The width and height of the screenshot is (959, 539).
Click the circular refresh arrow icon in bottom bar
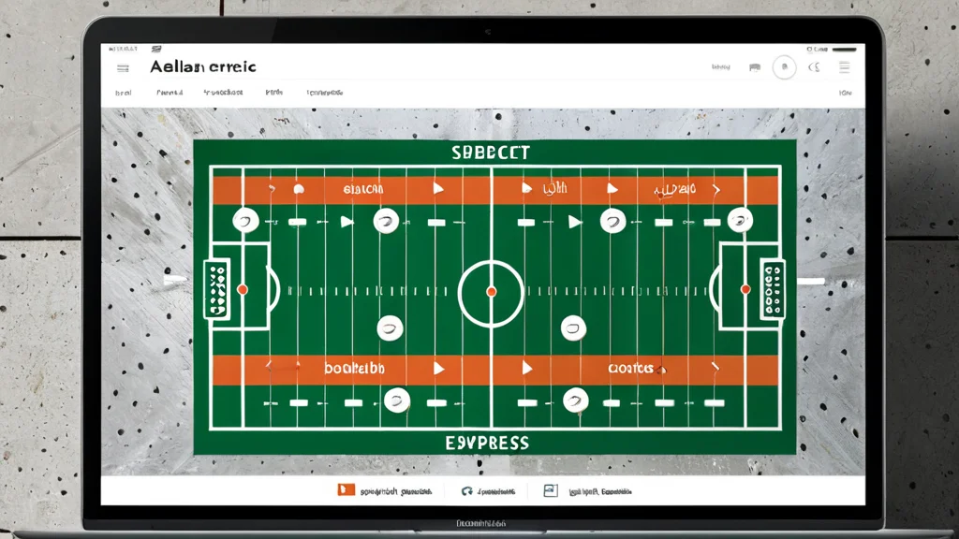click(x=466, y=490)
